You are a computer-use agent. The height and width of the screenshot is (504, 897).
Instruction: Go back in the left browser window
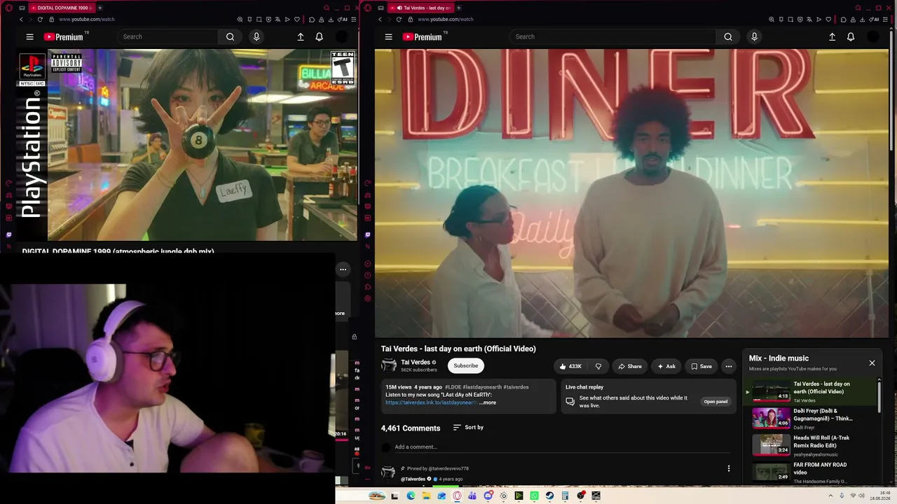click(21, 20)
